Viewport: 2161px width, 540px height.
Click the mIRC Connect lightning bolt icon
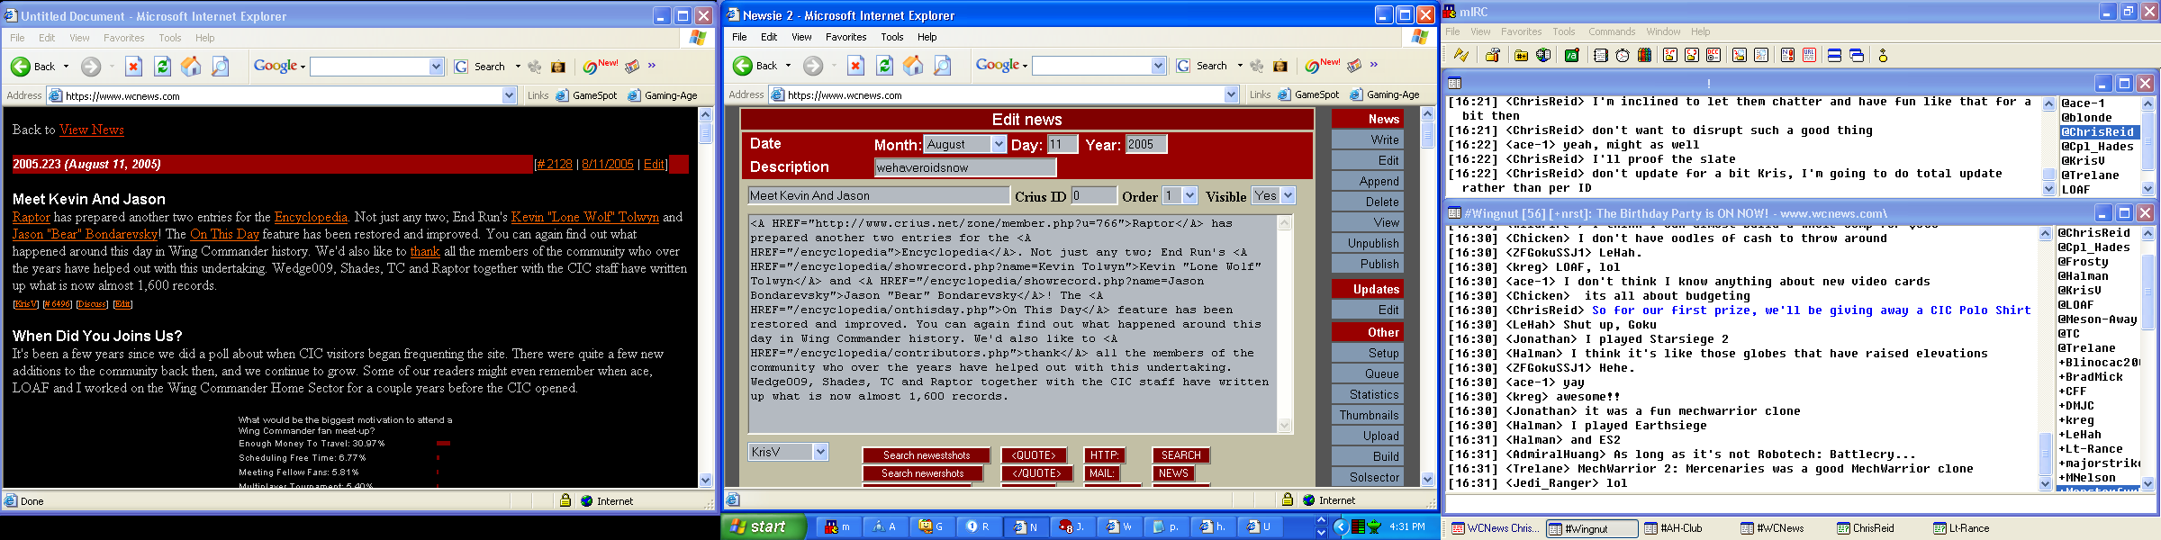1460,56
